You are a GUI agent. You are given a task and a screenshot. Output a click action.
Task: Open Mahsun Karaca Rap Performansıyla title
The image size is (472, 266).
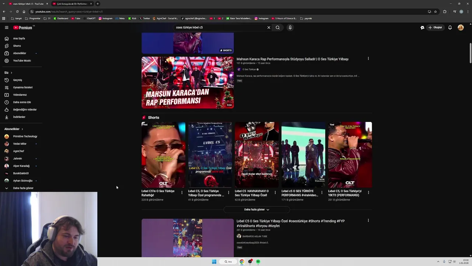pyautogui.click(x=292, y=59)
